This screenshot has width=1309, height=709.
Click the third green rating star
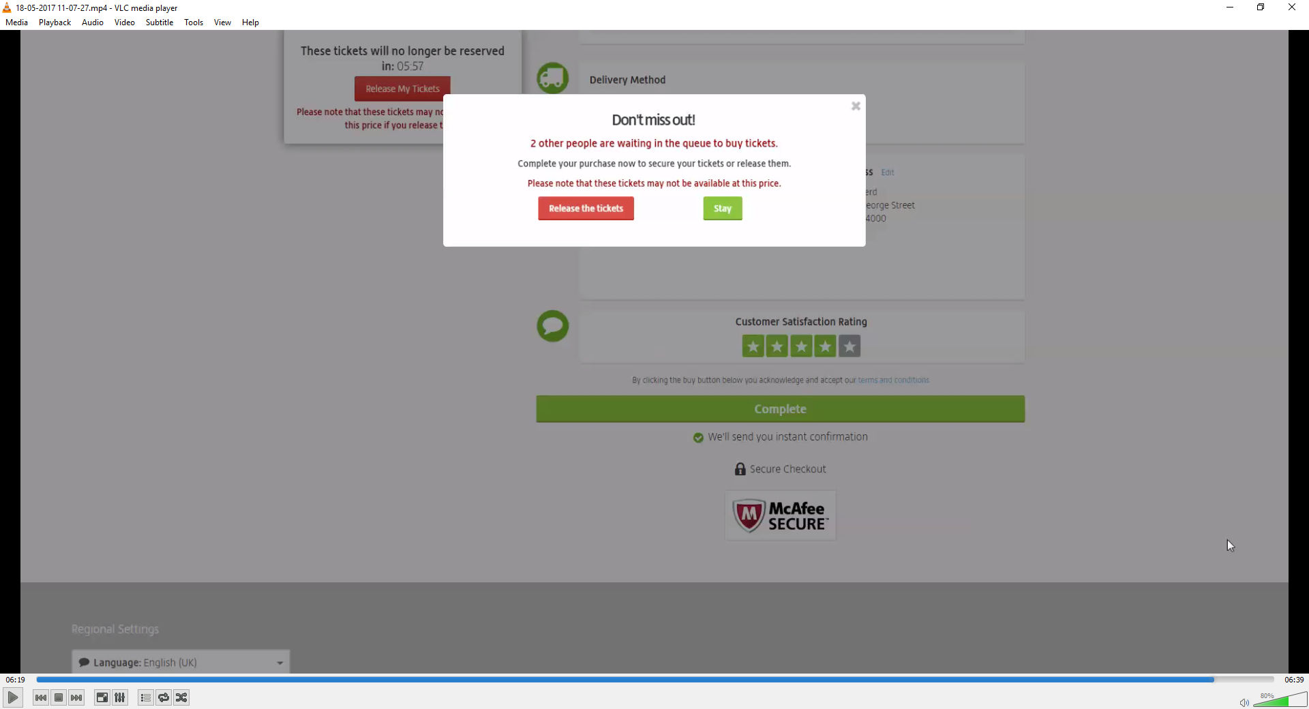tap(801, 346)
